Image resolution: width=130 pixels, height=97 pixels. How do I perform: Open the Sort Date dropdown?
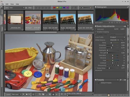pos(17,8)
